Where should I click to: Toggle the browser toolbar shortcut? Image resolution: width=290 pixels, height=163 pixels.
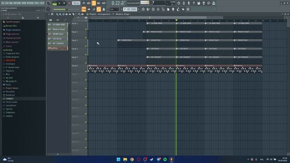click(x=163, y=9)
